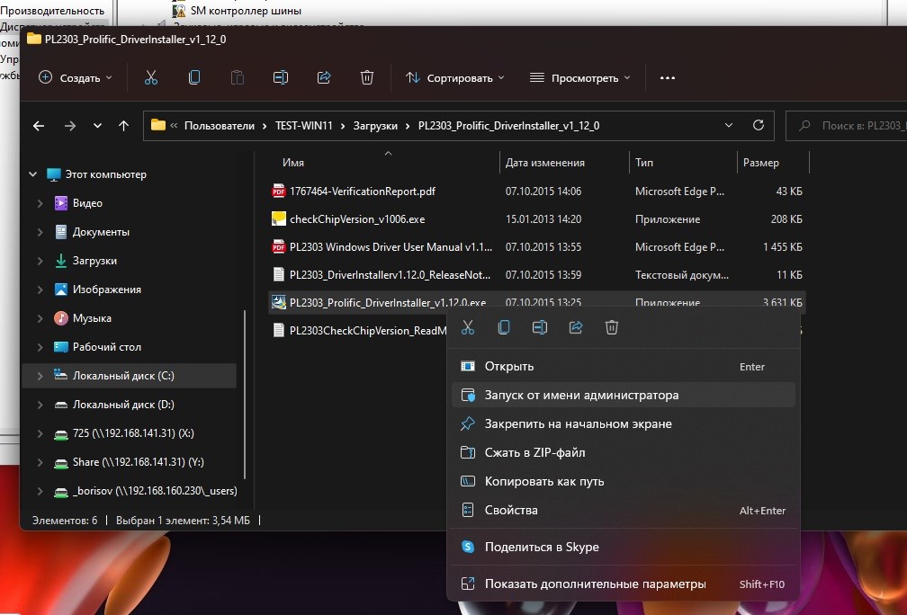
Task: Click the Создать new item button
Action: coord(76,78)
